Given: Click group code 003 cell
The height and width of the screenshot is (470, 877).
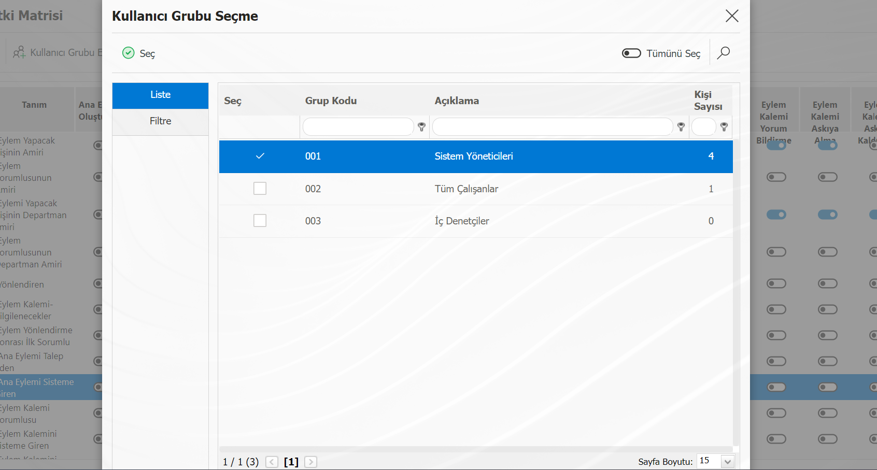Looking at the screenshot, I should (313, 221).
